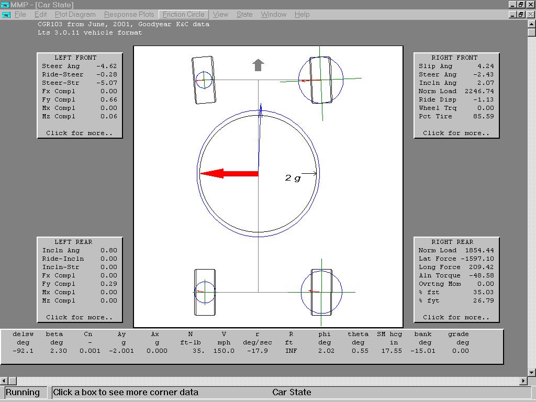The width and height of the screenshot is (536, 402).
Task: Click the vertical scrollbar thumb
Action: point(532,32)
